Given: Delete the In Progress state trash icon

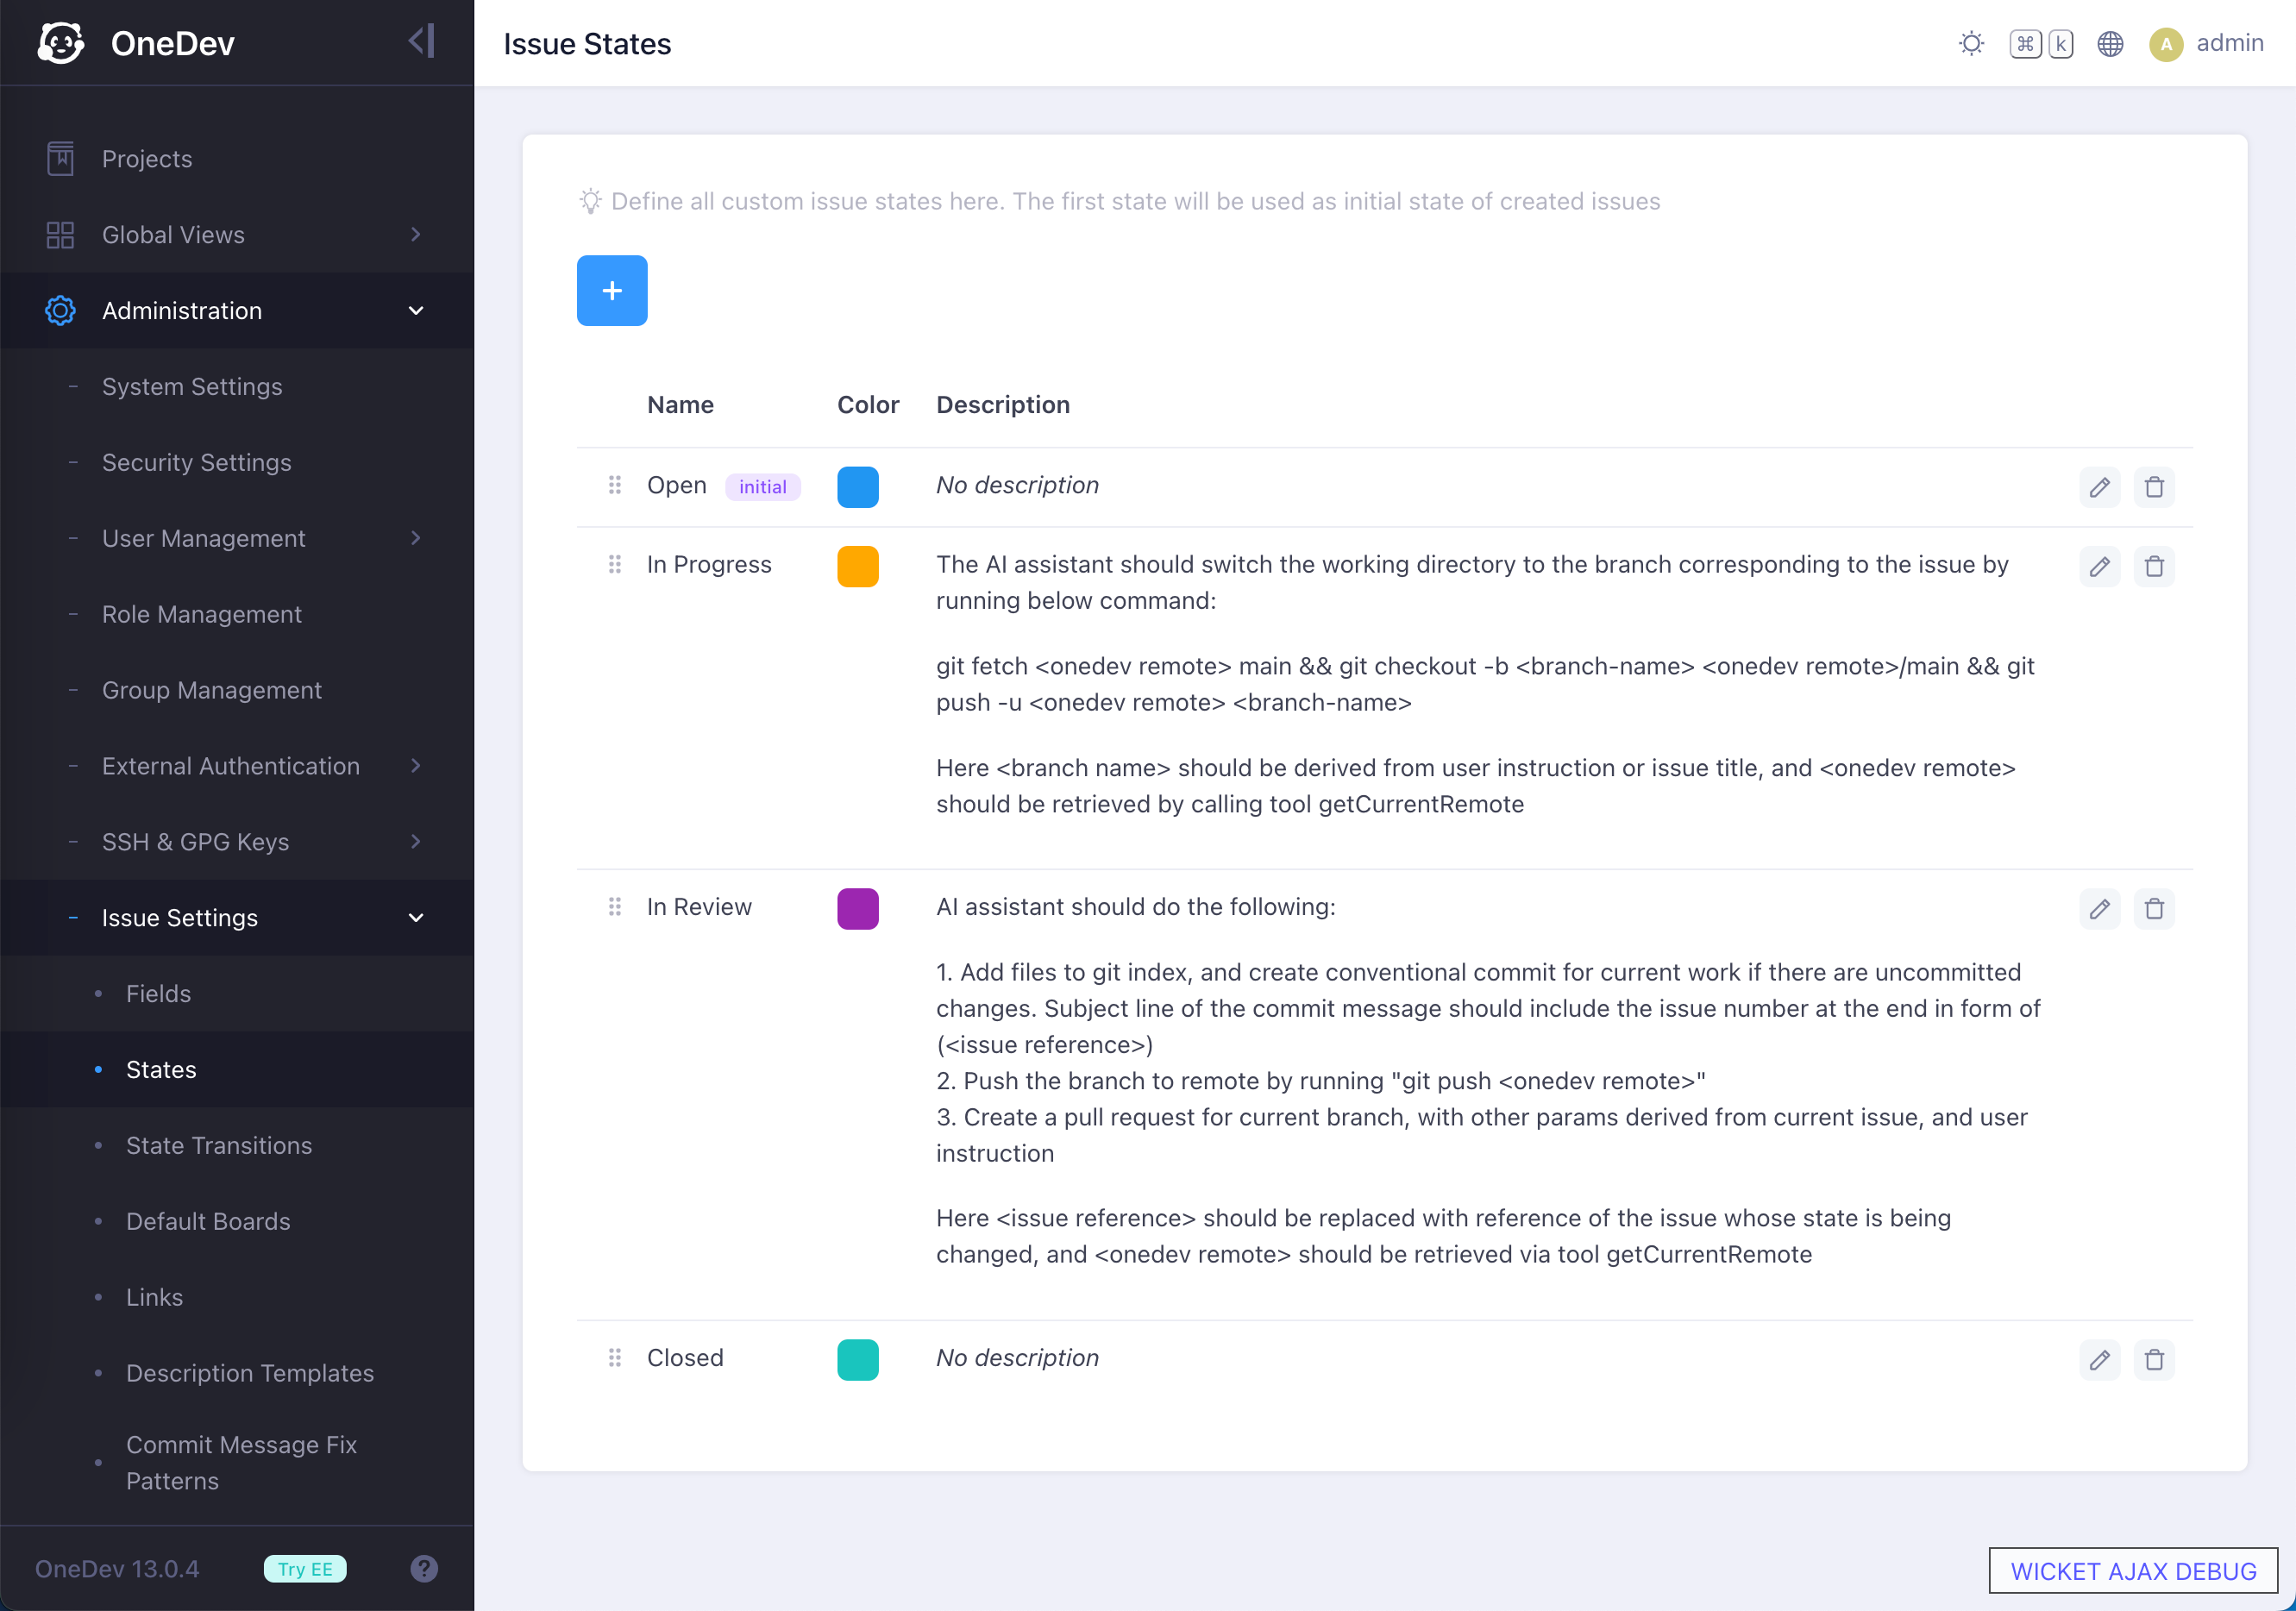Looking at the screenshot, I should pyautogui.click(x=2154, y=566).
